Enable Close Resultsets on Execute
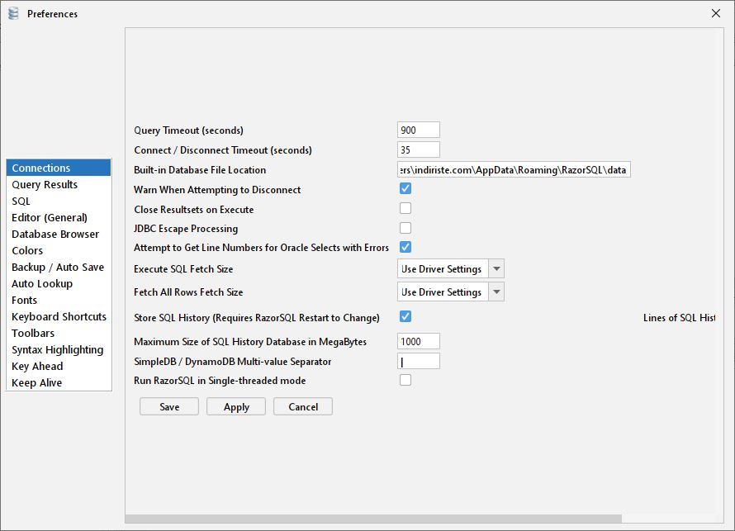The height and width of the screenshot is (531, 735). 405,209
